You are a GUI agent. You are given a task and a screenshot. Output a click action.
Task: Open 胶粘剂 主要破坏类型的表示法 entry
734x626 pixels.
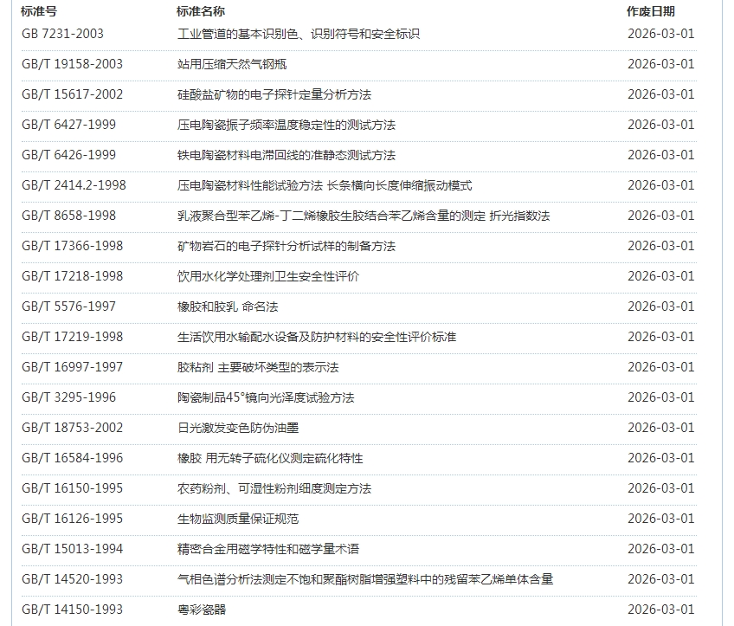[258, 367]
